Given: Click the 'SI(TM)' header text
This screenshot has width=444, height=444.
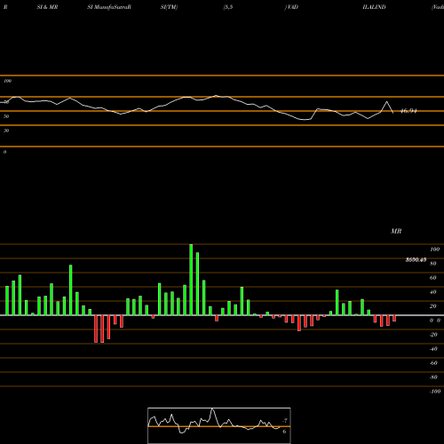Looking at the screenshot, I should point(169,7).
